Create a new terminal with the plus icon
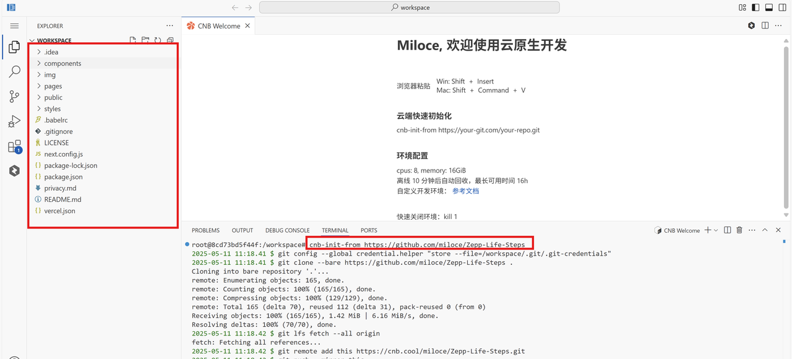792x359 pixels. coord(708,230)
